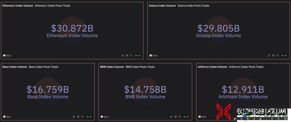
Task: Select the $16.759B counter value
Action: (x=48, y=89)
